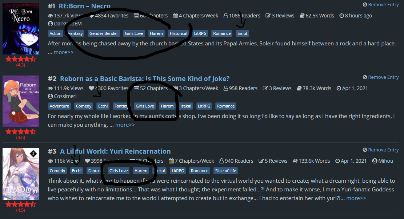Click the clock icon beside 8 hours ago
Image resolution: width=404 pixels, height=219 pixels.
click(x=341, y=16)
